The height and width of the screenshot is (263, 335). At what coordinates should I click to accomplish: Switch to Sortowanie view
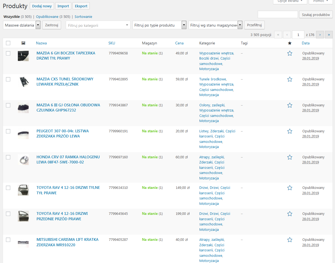[x=83, y=17]
